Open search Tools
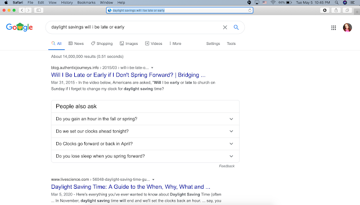The image size is (360, 205). point(231,44)
